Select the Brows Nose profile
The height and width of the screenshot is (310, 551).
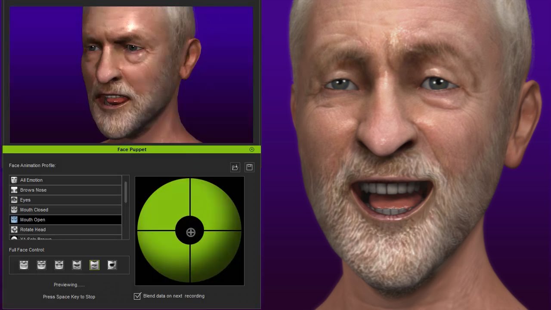[65, 190]
